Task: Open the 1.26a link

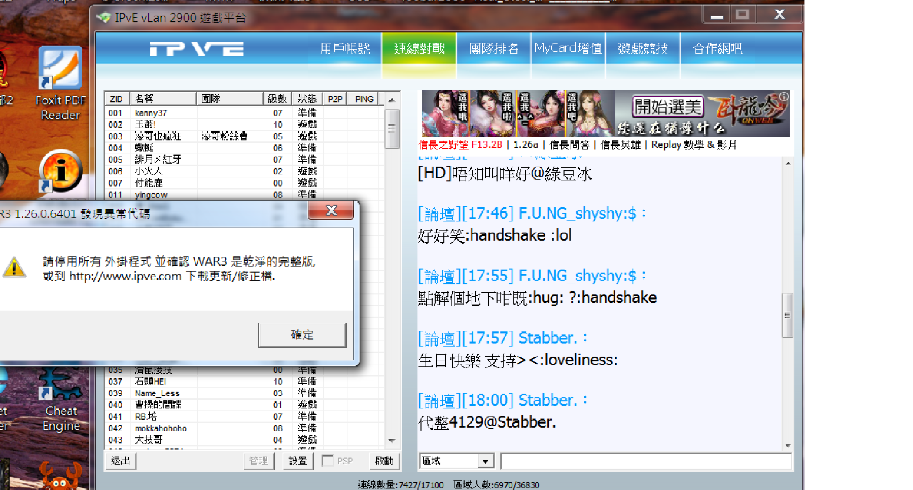Action: tap(525, 145)
